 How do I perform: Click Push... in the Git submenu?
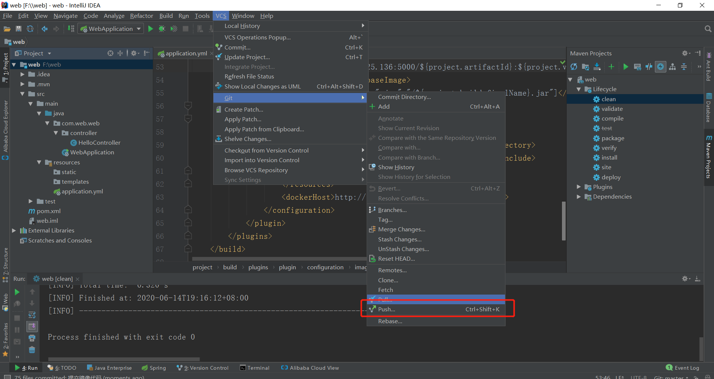(436, 309)
